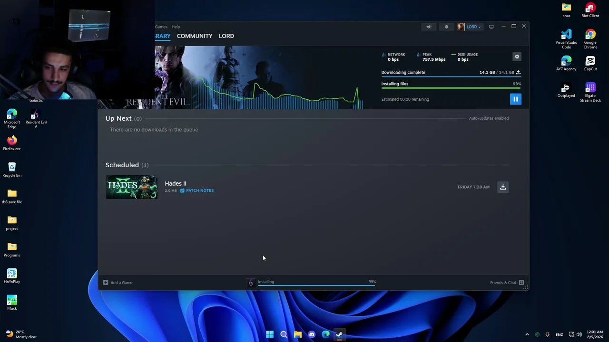Click the Installing files progress bar
Screen dimensions: 609x342
(x=451, y=88)
